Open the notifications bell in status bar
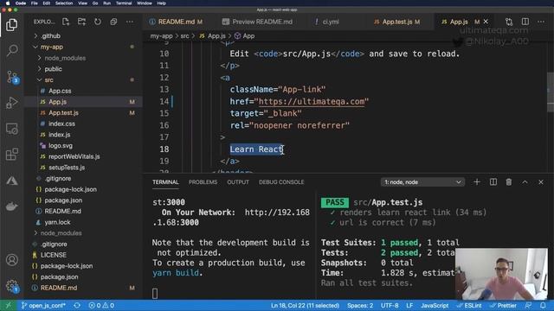Viewport: 554px width, 311px height. pyautogui.click(x=543, y=305)
